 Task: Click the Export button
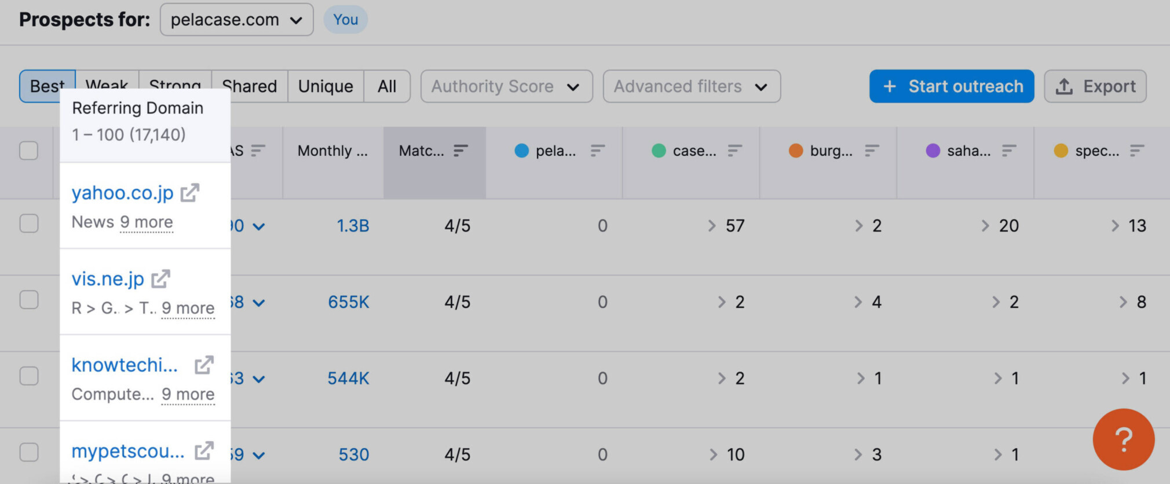pyautogui.click(x=1095, y=86)
